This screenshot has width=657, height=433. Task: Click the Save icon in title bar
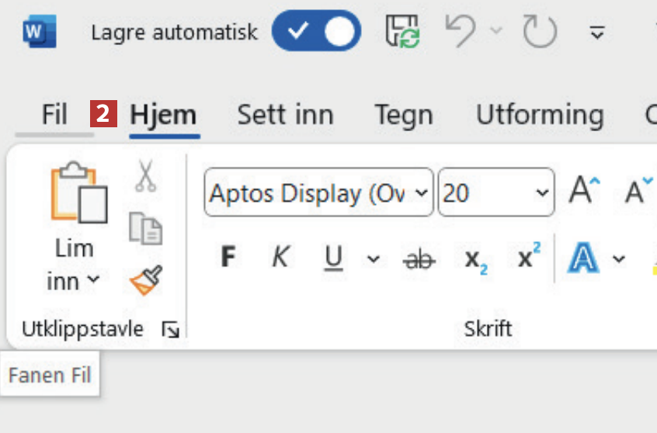(403, 32)
